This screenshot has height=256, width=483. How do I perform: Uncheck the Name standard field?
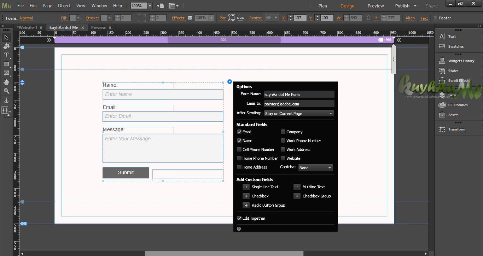tap(239, 140)
